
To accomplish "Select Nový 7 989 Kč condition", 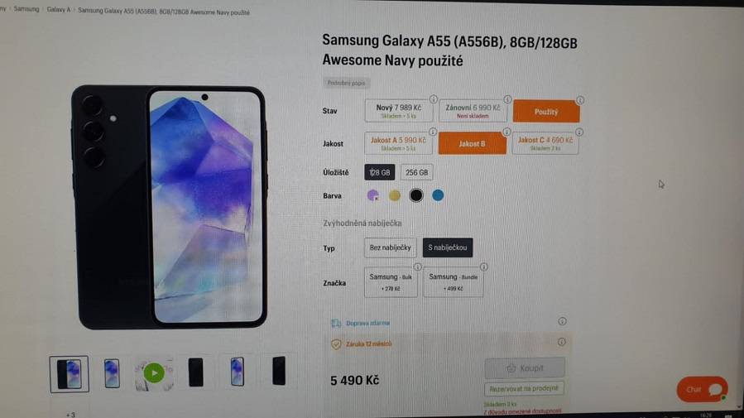I will click(399, 111).
